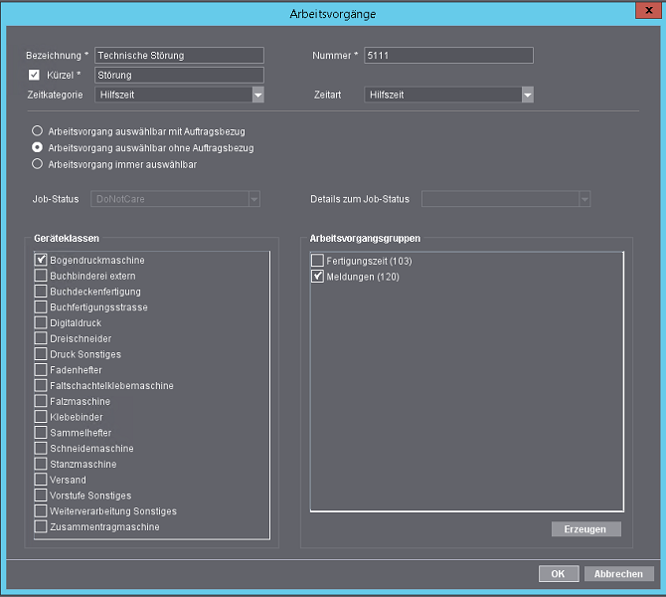
Task: Open the Job-Status dropdown
Action: click(253, 199)
